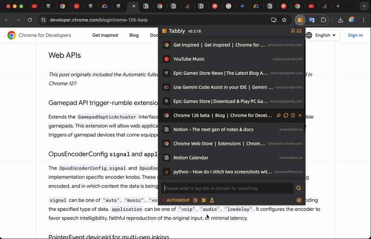Open the command shortcuts icon in Tabbiy footer

click(x=204, y=200)
